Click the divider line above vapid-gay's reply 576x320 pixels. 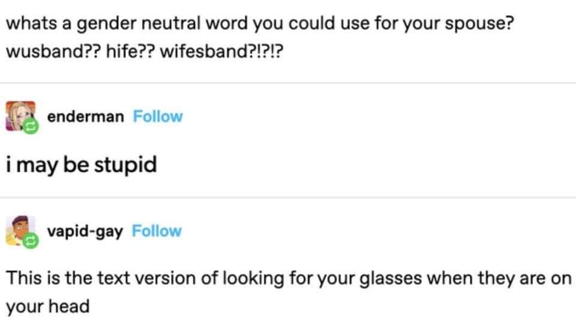tap(288, 198)
